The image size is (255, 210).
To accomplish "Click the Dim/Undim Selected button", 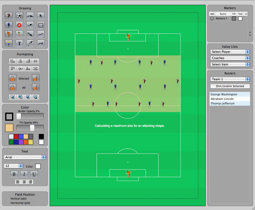I will [x=230, y=86].
